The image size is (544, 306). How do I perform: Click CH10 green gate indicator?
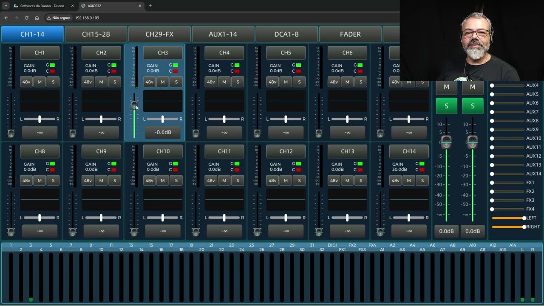(x=176, y=164)
